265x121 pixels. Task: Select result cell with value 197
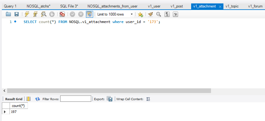[19, 112]
